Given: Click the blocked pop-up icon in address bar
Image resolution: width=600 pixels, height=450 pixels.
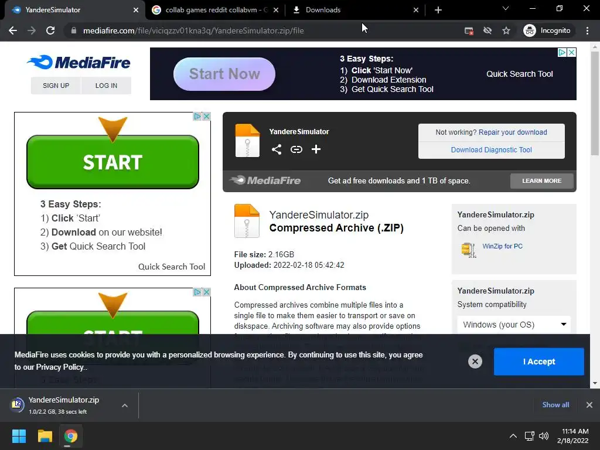Looking at the screenshot, I should pyautogui.click(x=469, y=30).
